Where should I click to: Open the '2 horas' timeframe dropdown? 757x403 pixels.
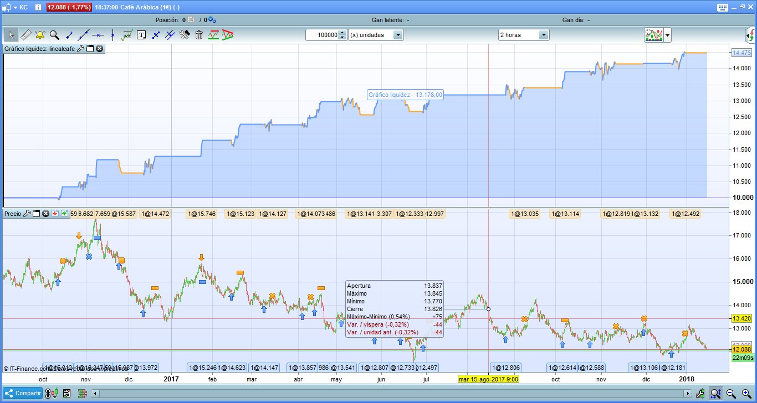[x=544, y=35]
